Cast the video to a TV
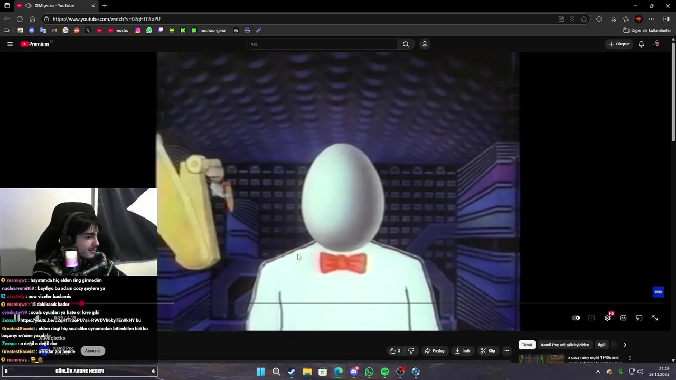The width and height of the screenshot is (676, 380). tap(639, 318)
